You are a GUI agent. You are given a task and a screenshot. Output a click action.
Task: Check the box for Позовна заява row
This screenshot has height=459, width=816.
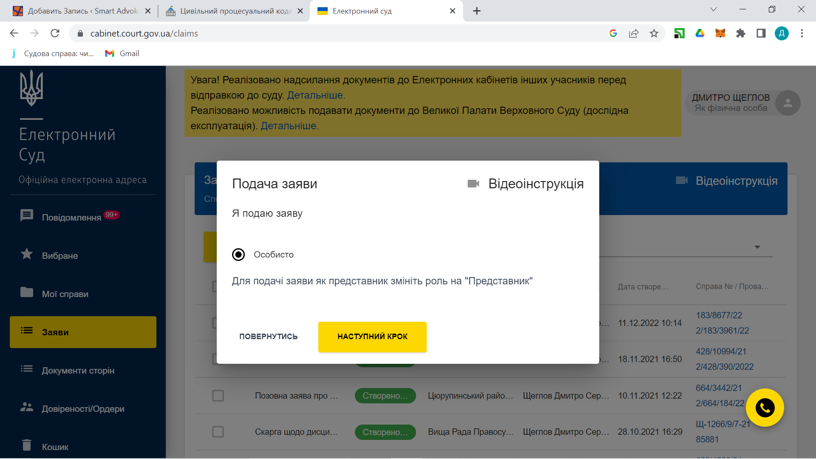tap(218, 396)
